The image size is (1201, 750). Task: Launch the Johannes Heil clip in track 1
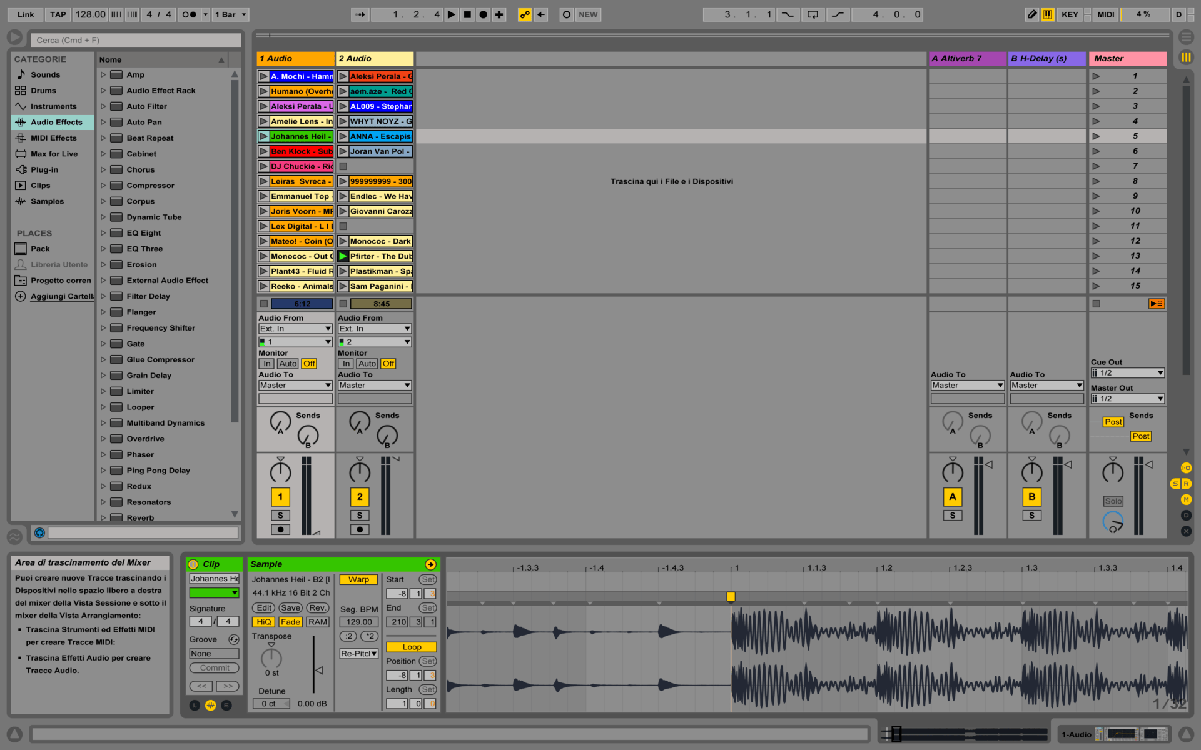pyautogui.click(x=264, y=136)
